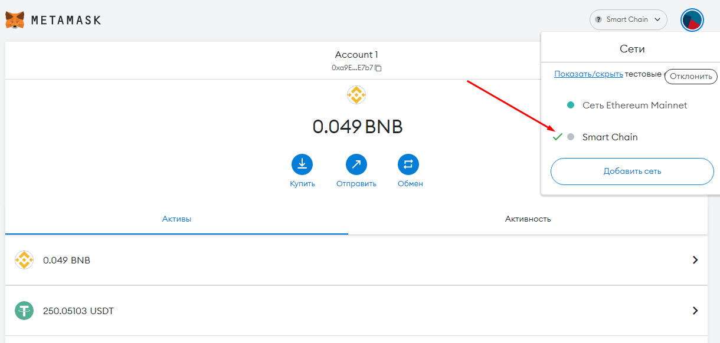The width and height of the screenshot is (720, 343).
Task: Click the Добавить сеть button
Action: tap(632, 171)
